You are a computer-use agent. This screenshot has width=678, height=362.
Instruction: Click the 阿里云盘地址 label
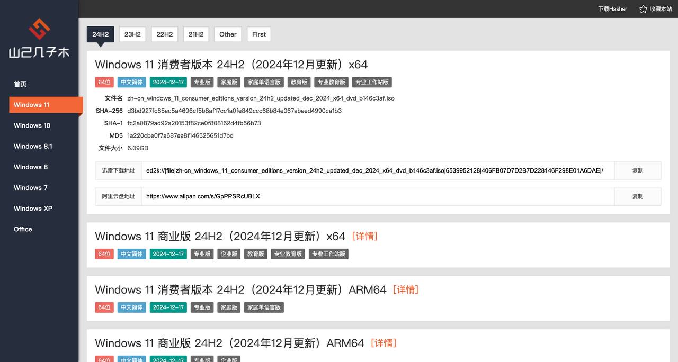119,196
